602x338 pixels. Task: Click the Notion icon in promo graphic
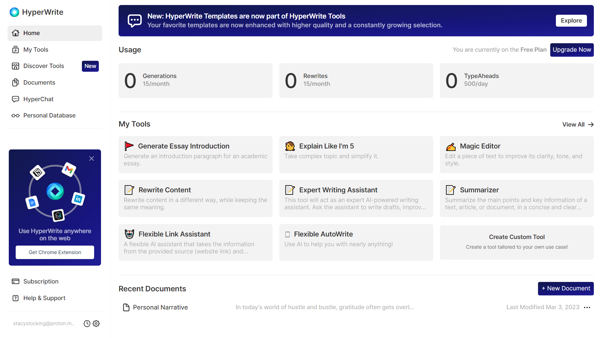pyautogui.click(x=38, y=172)
